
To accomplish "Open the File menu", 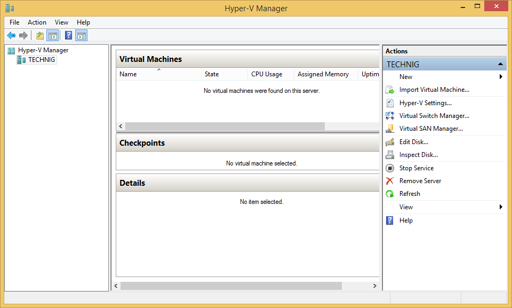I will [x=14, y=22].
